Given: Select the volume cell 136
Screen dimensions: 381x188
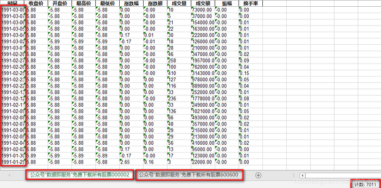Looking at the screenshot, I should pyautogui.click(x=179, y=111).
